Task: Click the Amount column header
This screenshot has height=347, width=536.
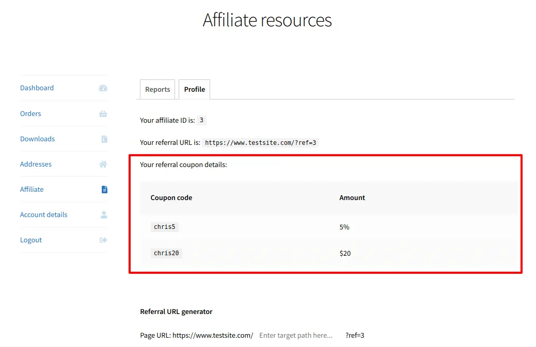Action: [352, 197]
